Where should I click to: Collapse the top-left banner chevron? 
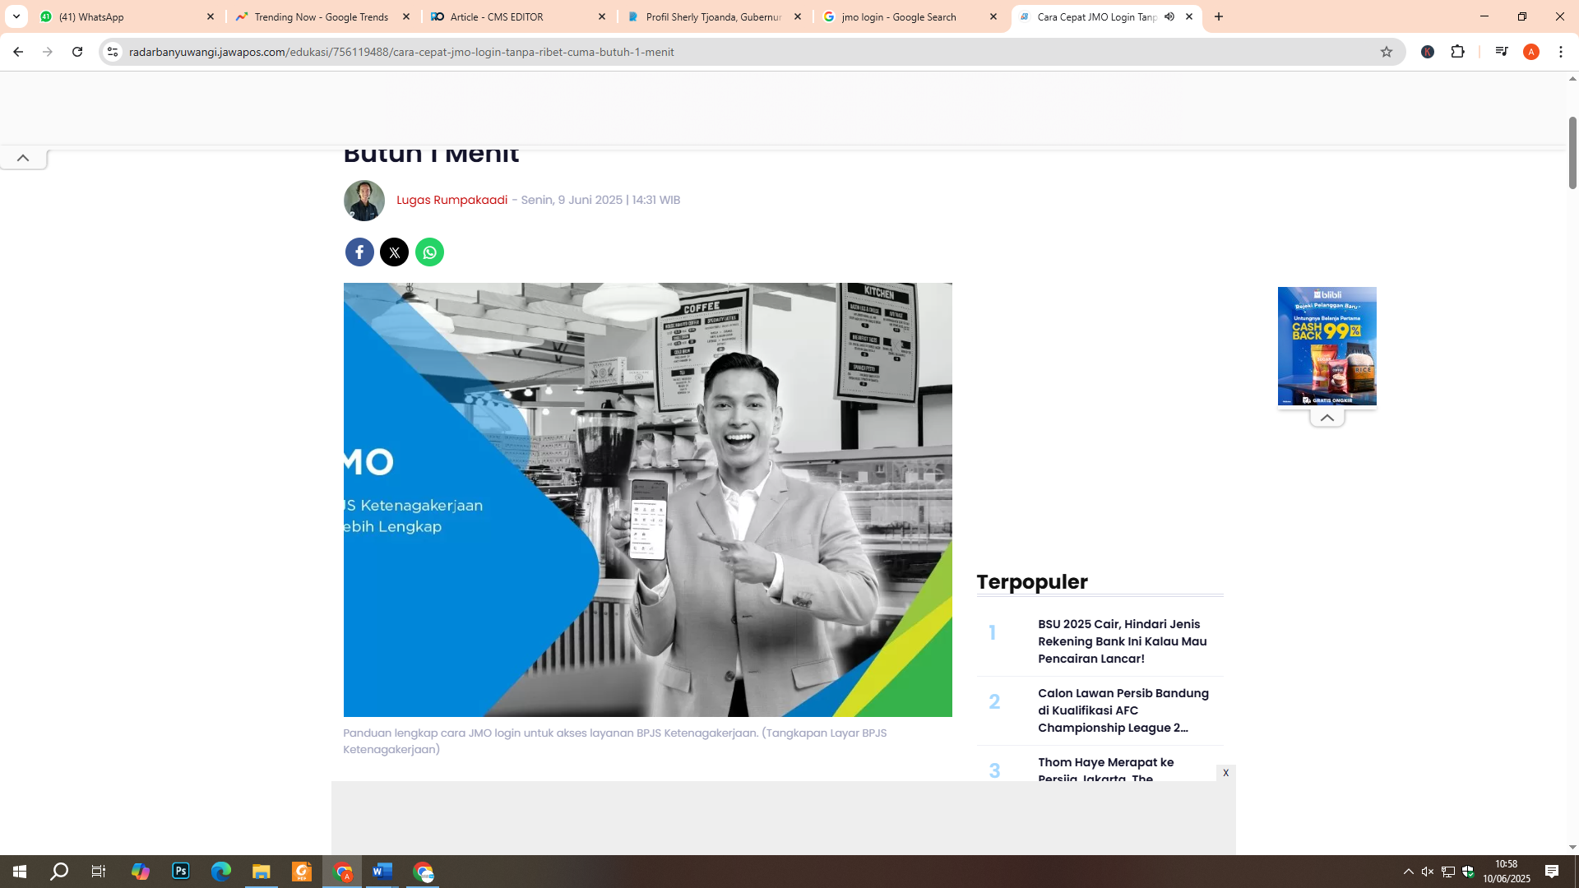(23, 158)
